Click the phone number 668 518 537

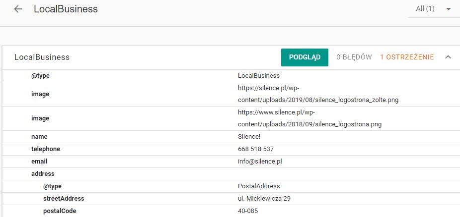[x=256, y=149]
